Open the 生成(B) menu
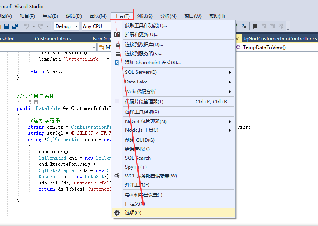The image size is (318, 226). [x=50, y=16]
